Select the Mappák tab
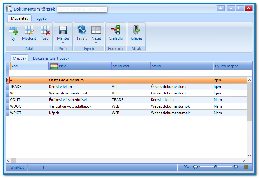The width and height of the screenshot is (259, 178). click(19, 58)
